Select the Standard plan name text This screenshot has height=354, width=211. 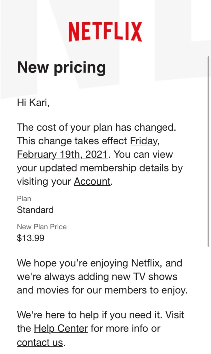[35, 210]
